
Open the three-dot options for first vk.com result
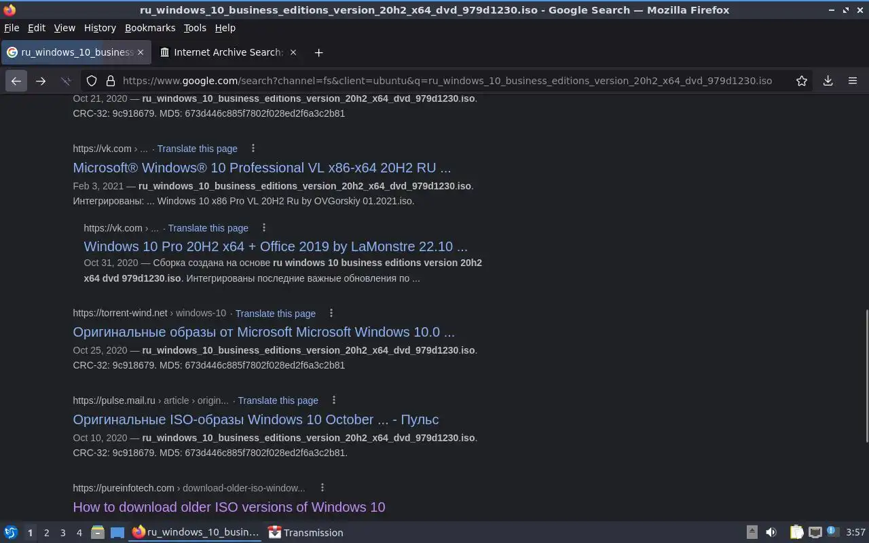pos(253,148)
